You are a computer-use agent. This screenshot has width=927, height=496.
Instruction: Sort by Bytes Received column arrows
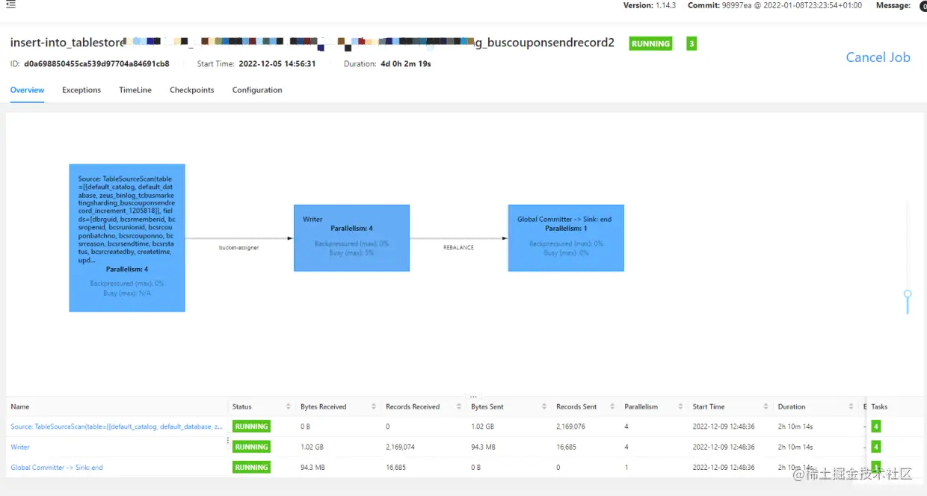(x=374, y=406)
